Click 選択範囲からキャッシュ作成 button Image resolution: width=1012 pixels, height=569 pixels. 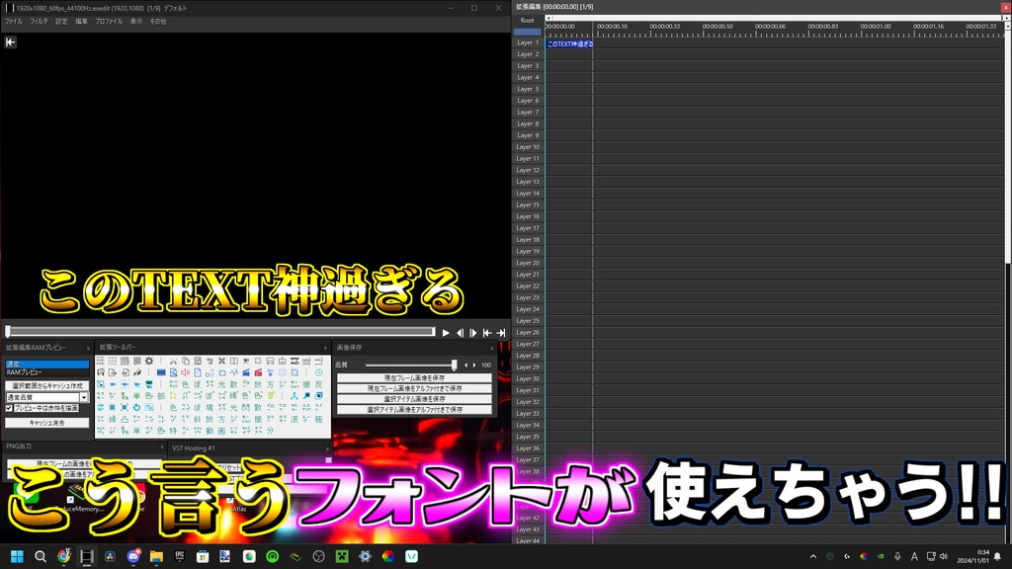pos(47,386)
